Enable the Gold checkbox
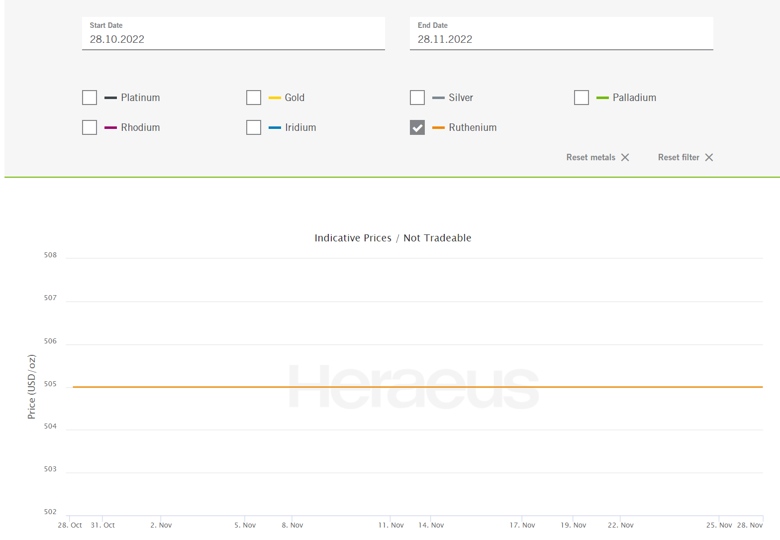Viewport: 780px width, 540px height. pos(254,98)
